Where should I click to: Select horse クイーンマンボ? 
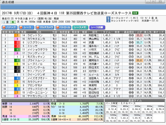click(36, 75)
